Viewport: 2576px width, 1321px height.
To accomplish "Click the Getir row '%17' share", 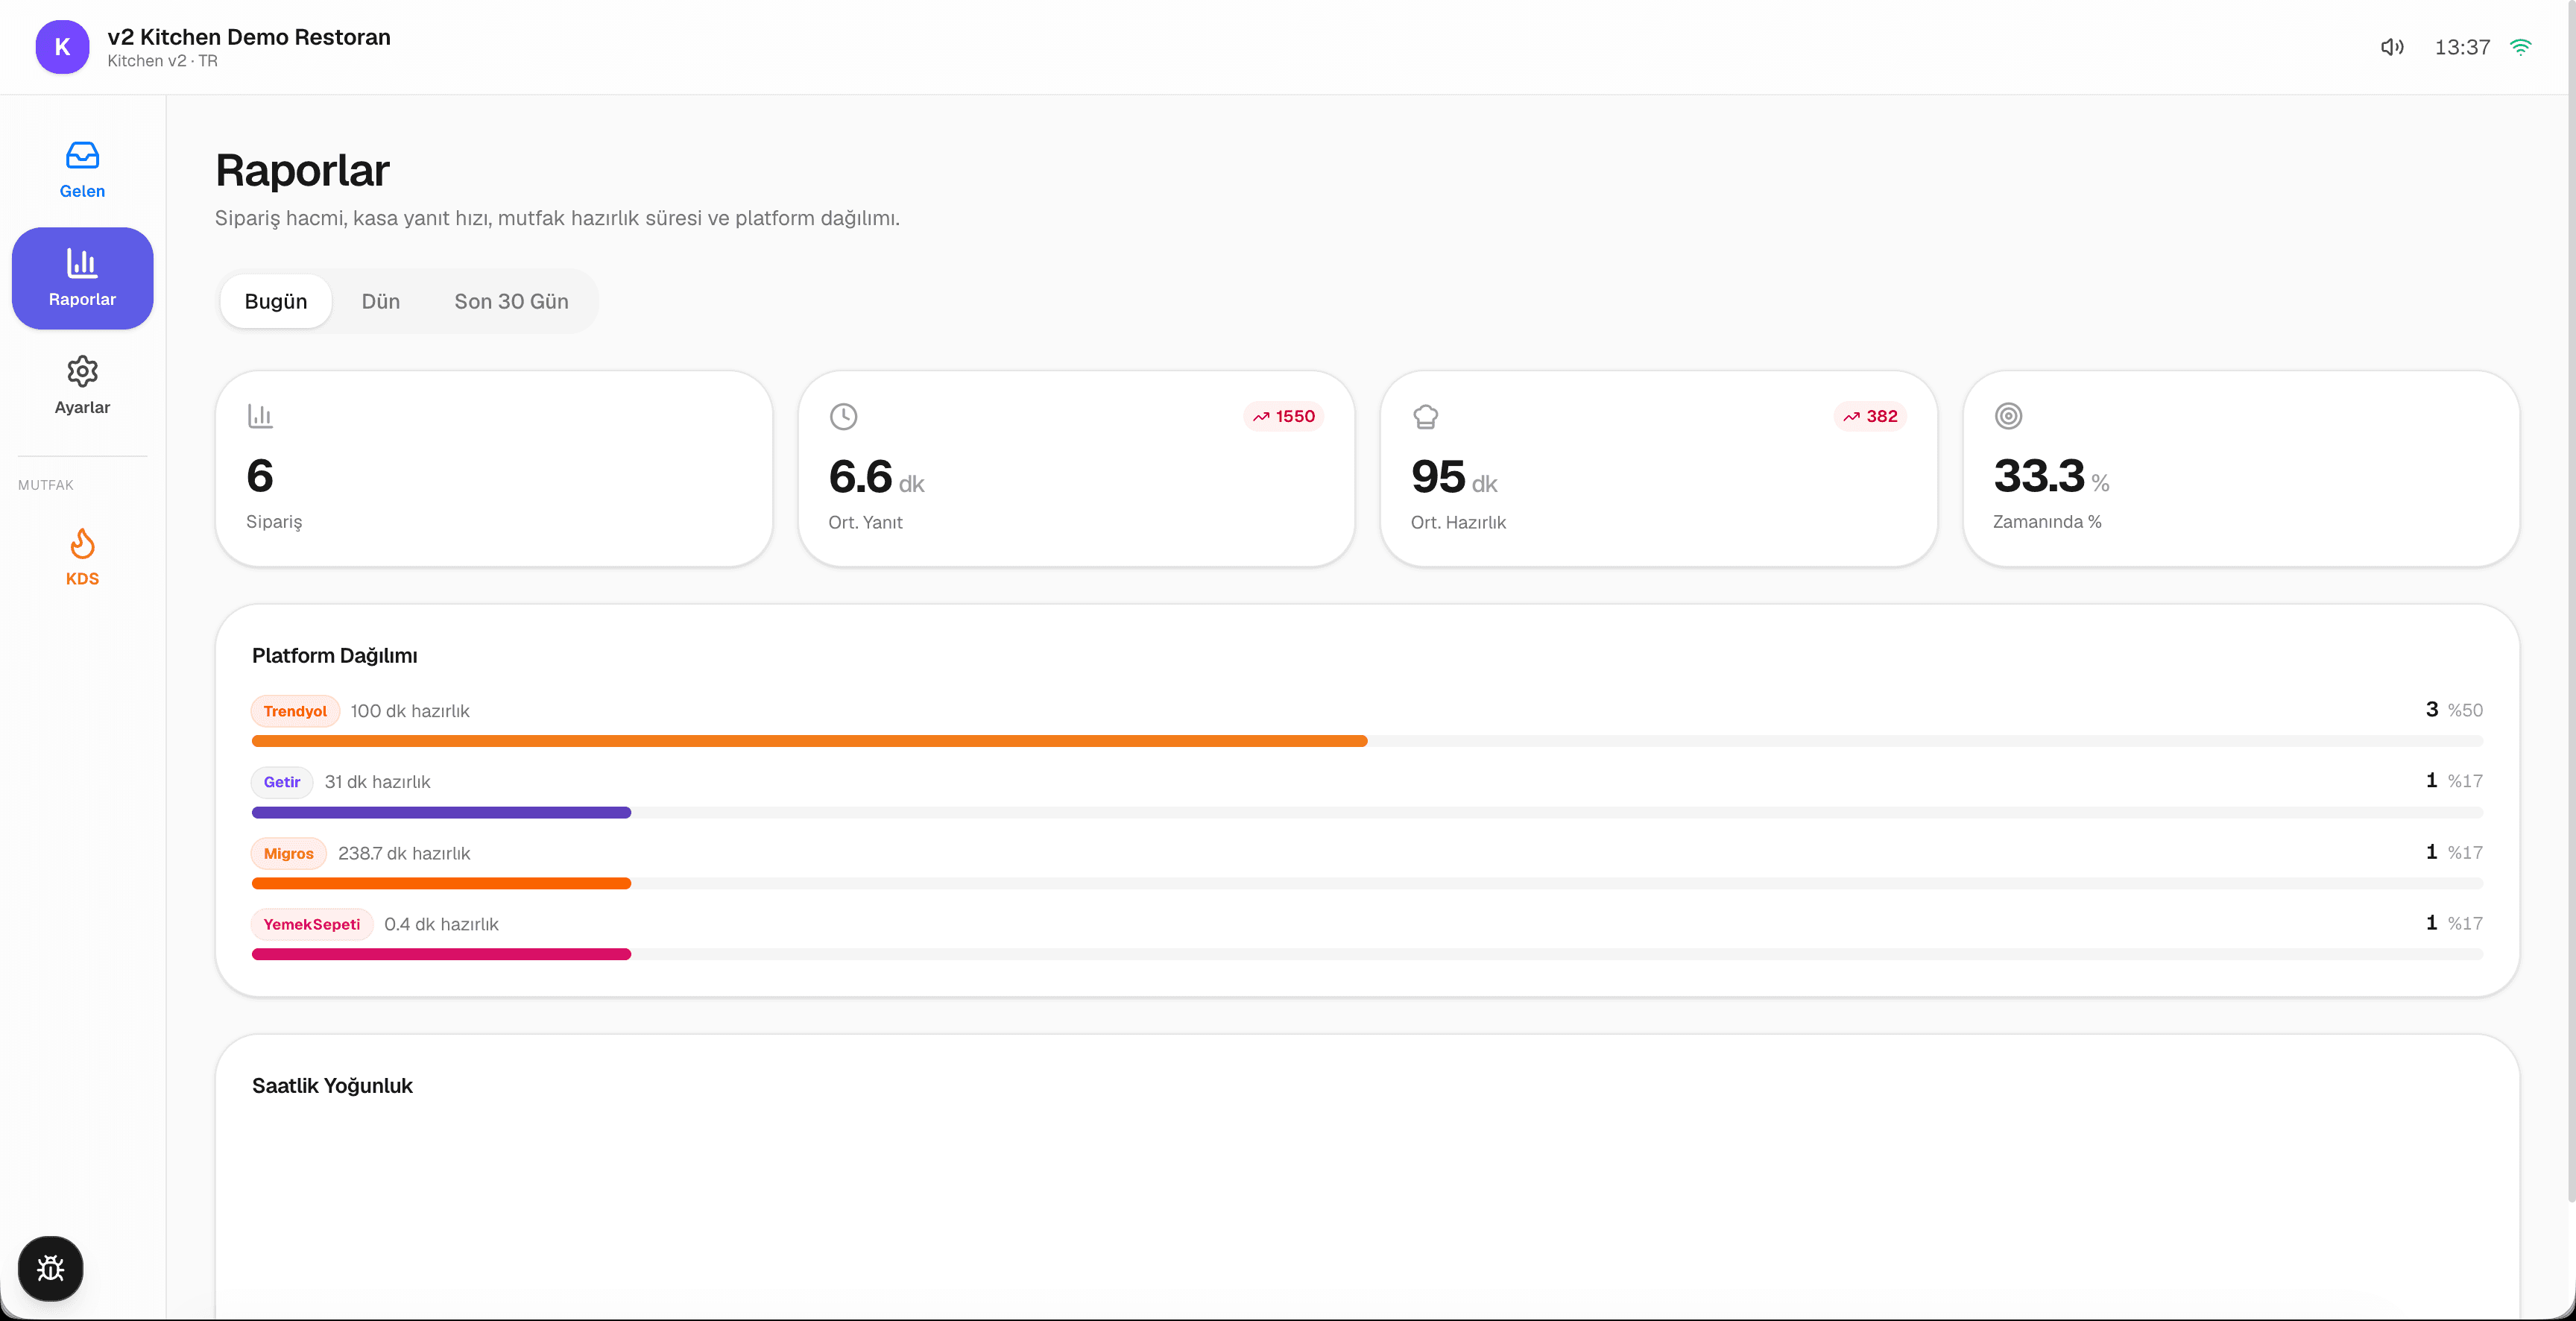I will tap(2465, 781).
